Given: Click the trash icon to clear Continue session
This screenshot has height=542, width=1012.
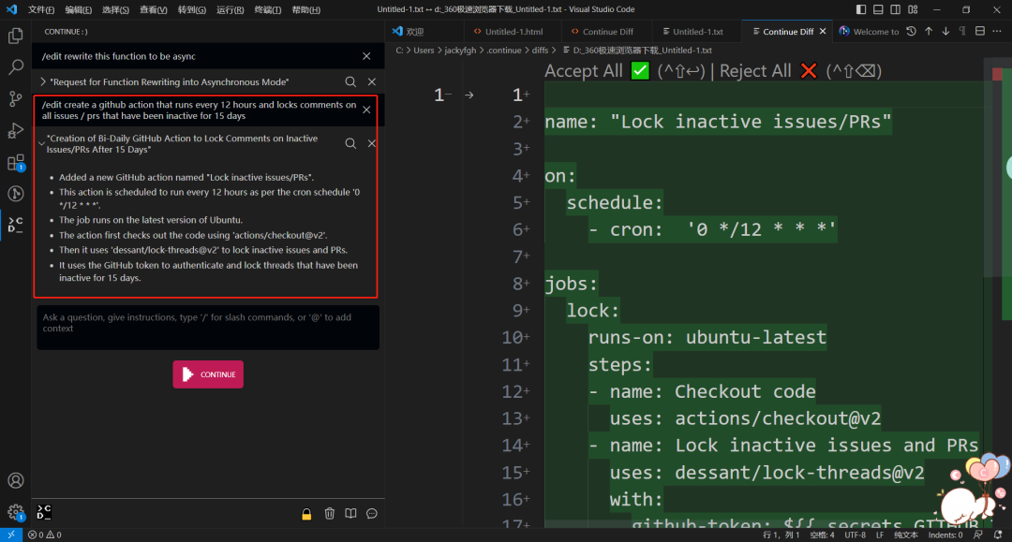Looking at the screenshot, I should pos(330,513).
